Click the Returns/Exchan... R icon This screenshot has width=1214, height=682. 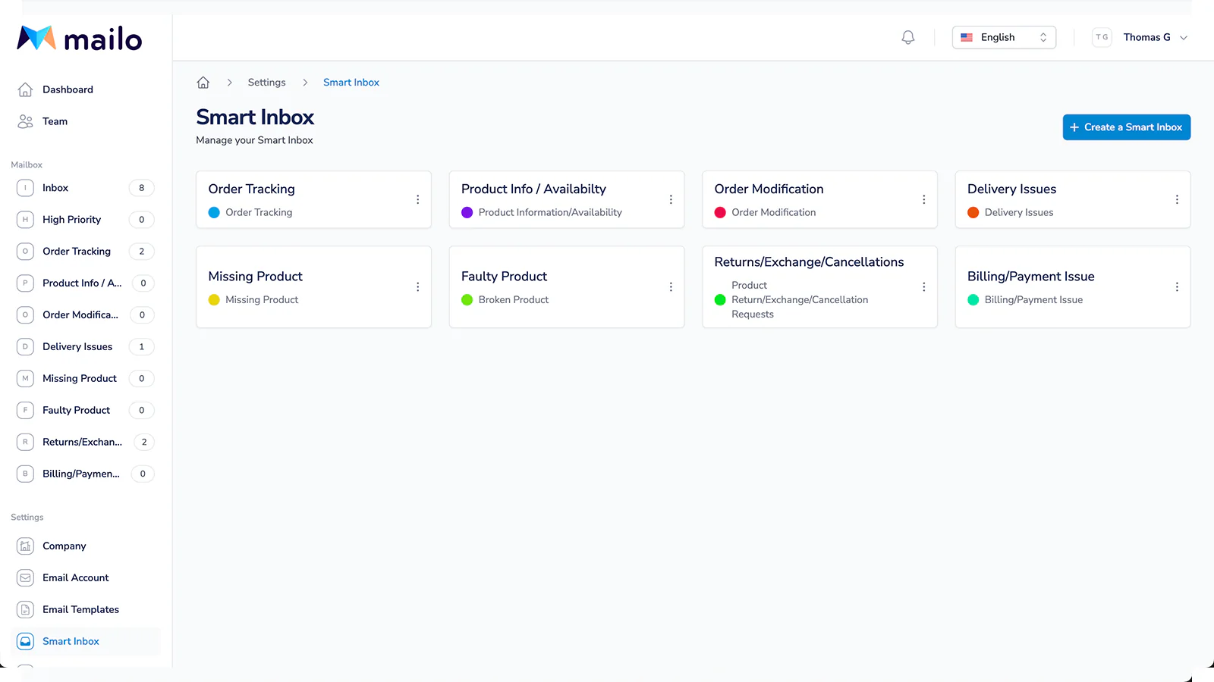25,443
